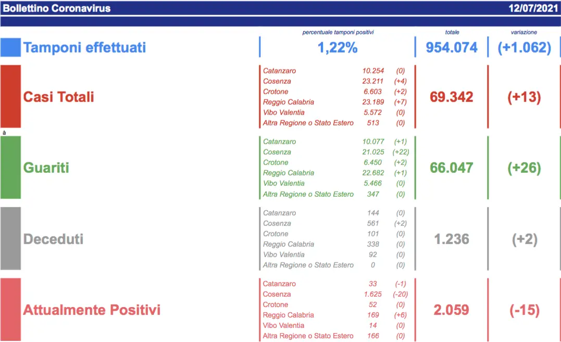
Task: Click the 1,22% positive swab percentage
Action: coord(338,47)
